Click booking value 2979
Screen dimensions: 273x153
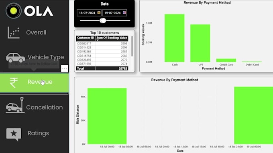point(124,60)
